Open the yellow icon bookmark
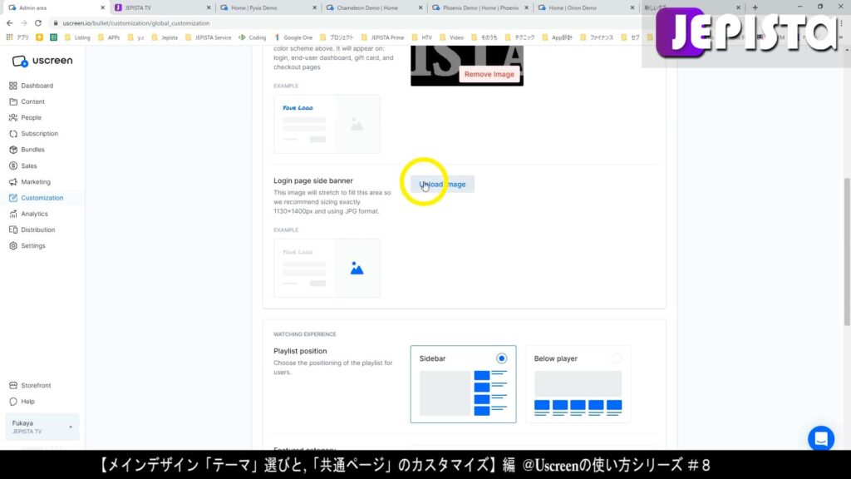The height and width of the screenshot is (479, 851). point(40,37)
